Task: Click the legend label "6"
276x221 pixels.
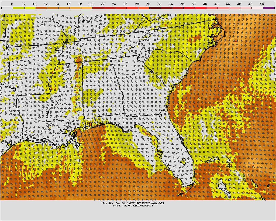Action: 12,4
